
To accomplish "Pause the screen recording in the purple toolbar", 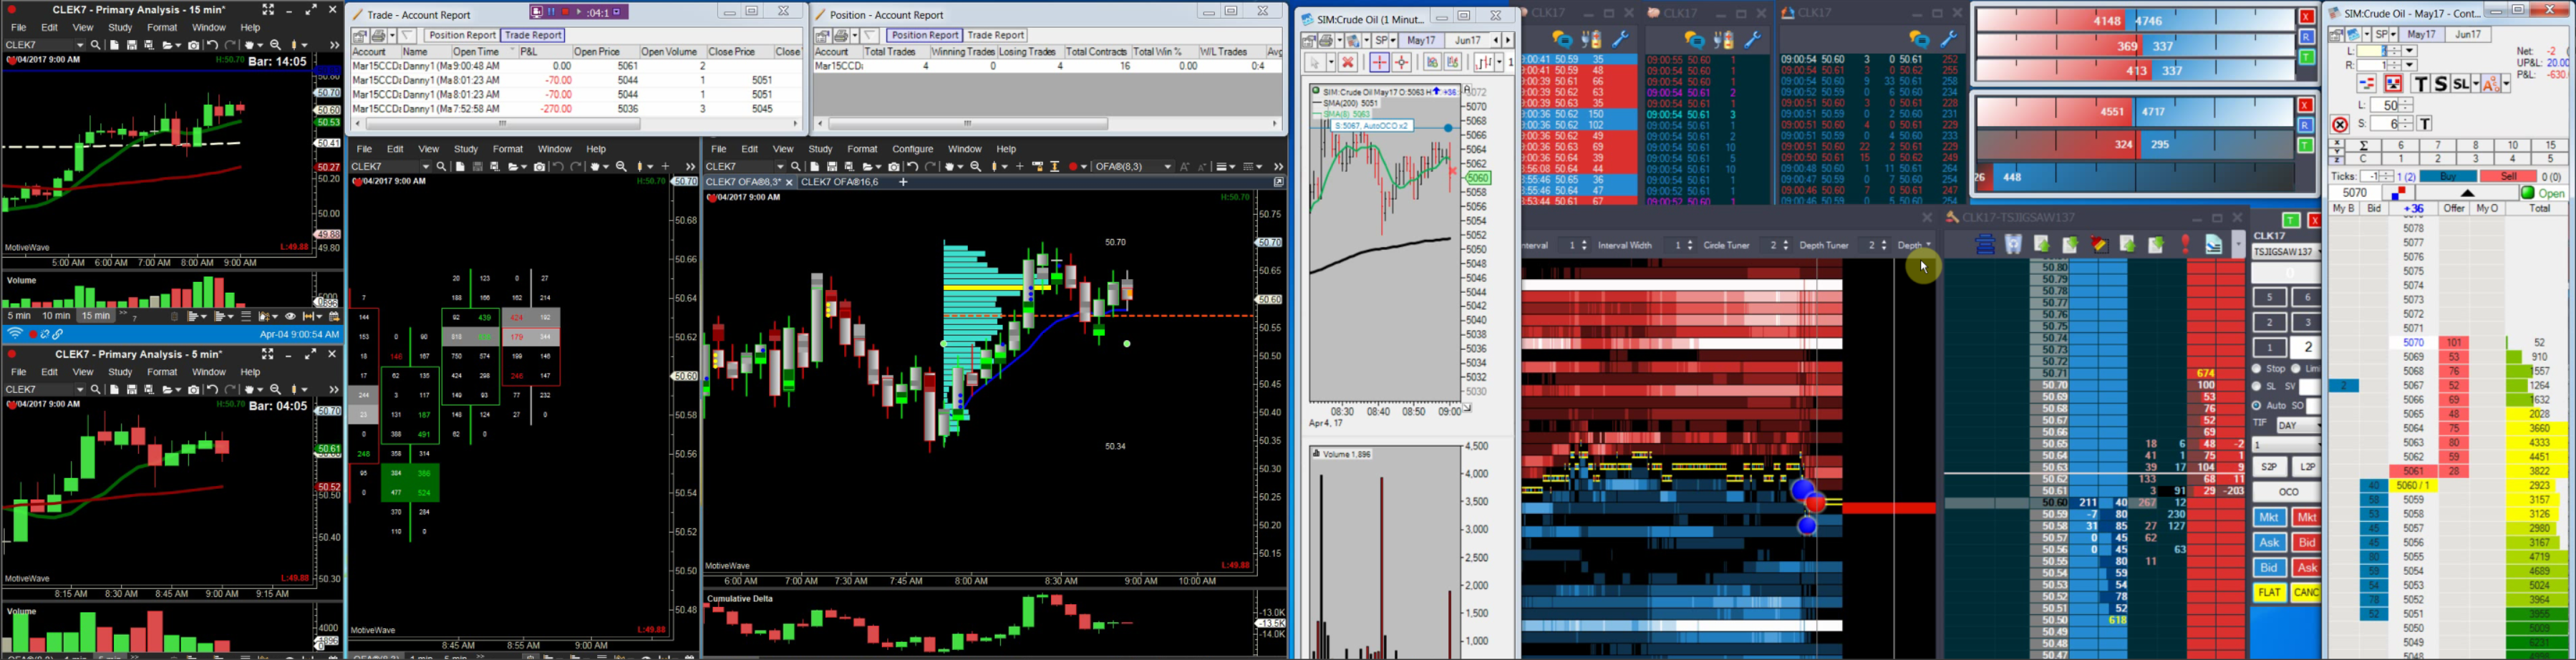I will [551, 12].
